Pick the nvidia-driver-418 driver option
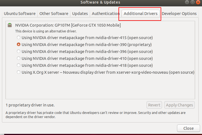Image resolution: width=202 pixels, height=135 pixels. coord(19,65)
